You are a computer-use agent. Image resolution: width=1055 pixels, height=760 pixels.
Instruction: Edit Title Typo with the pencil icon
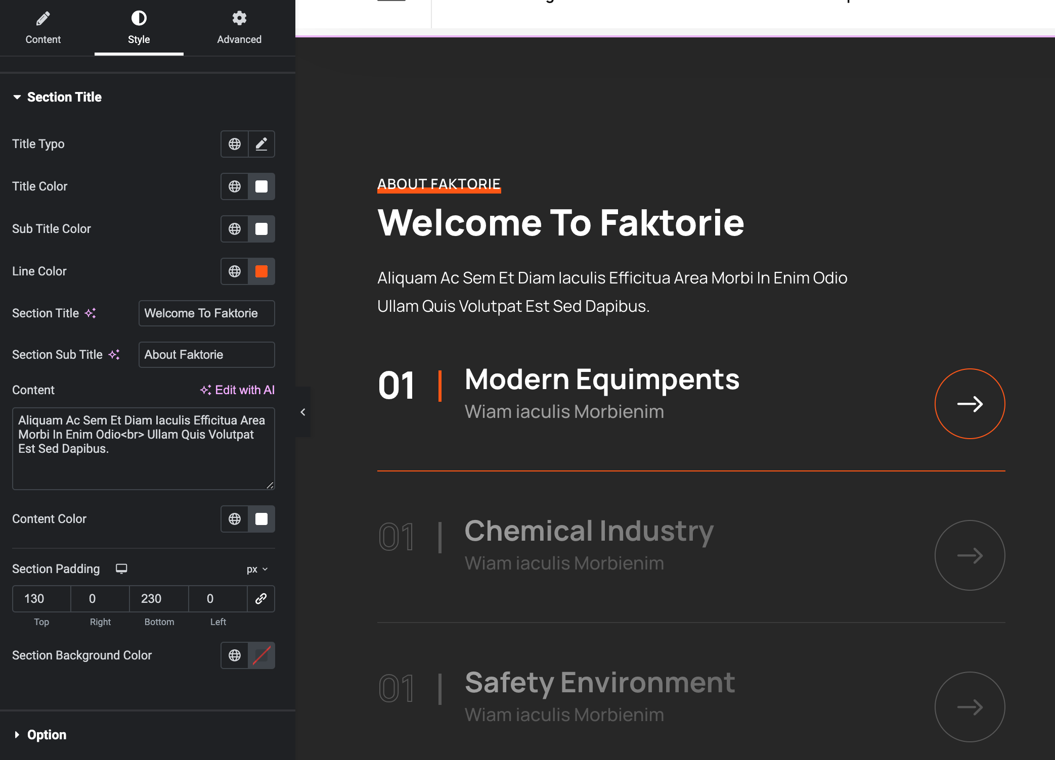click(261, 144)
